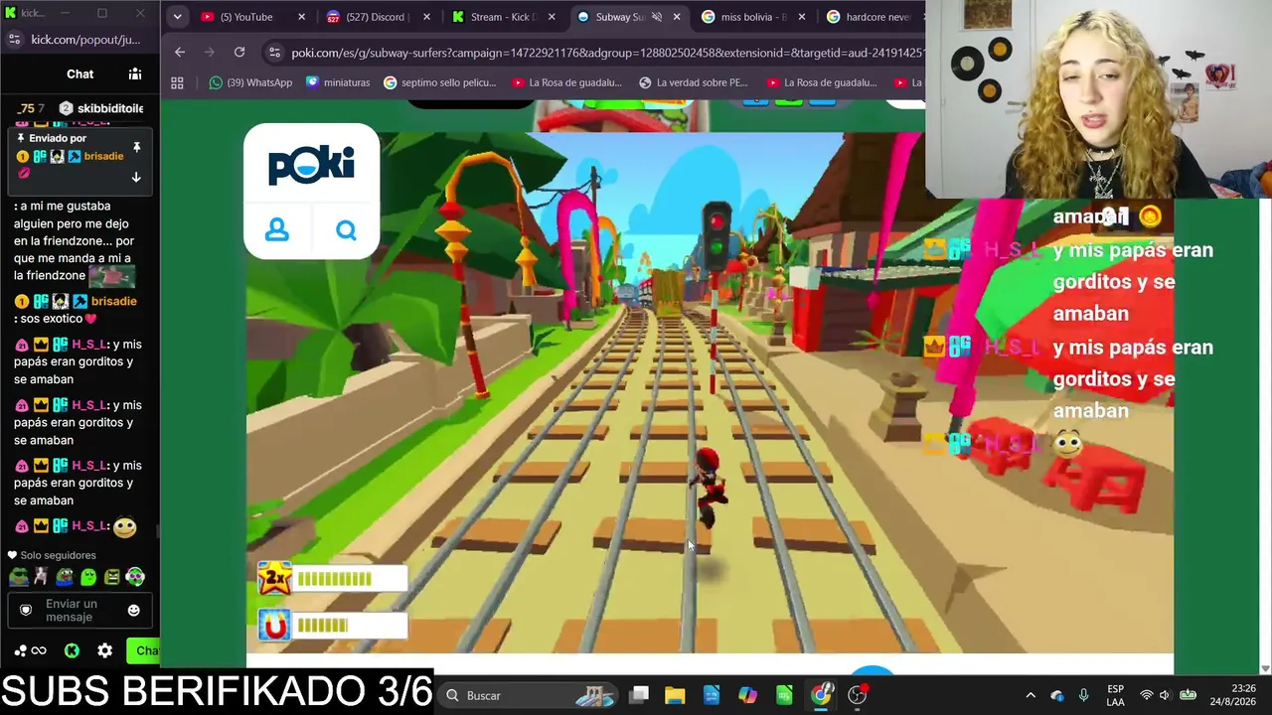Insert the headphones green face emote
The image size is (1272, 715).
[x=135, y=576]
